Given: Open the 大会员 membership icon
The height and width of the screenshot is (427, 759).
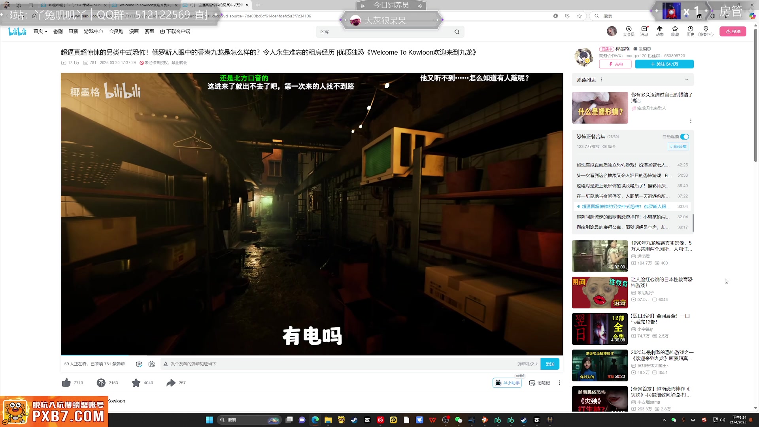Looking at the screenshot, I should click(629, 31).
